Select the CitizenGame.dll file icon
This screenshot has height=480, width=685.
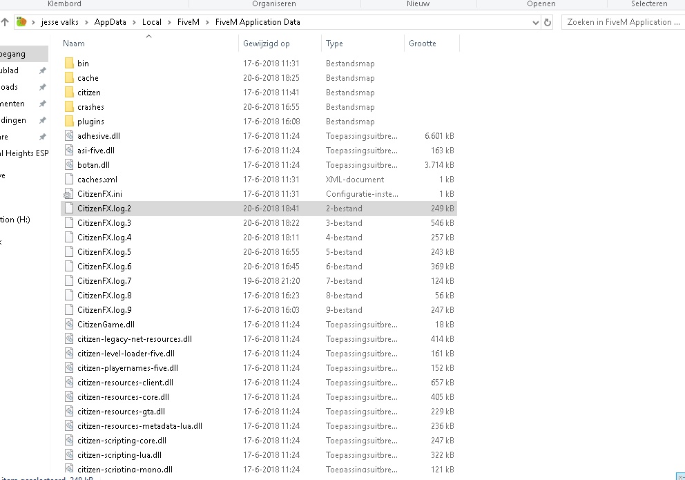point(68,324)
